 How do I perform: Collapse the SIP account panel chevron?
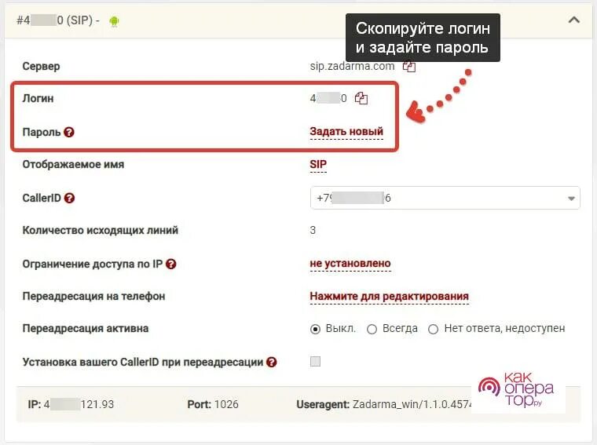573,20
